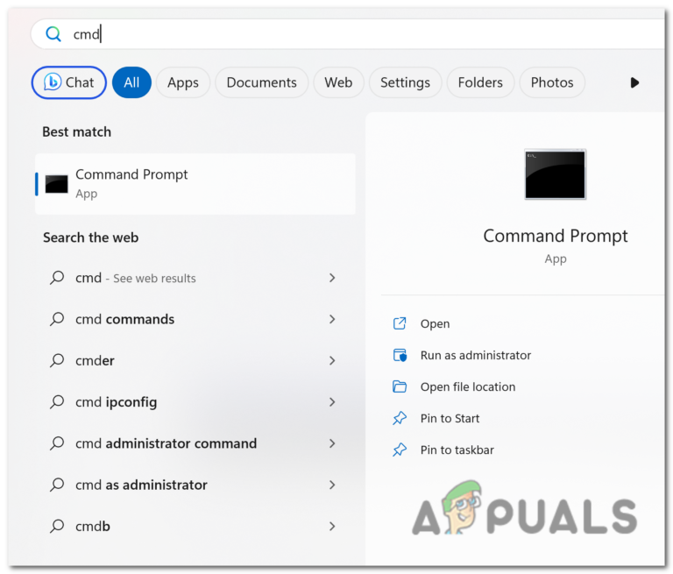Show more filters with the right arrow

[634, 82]
